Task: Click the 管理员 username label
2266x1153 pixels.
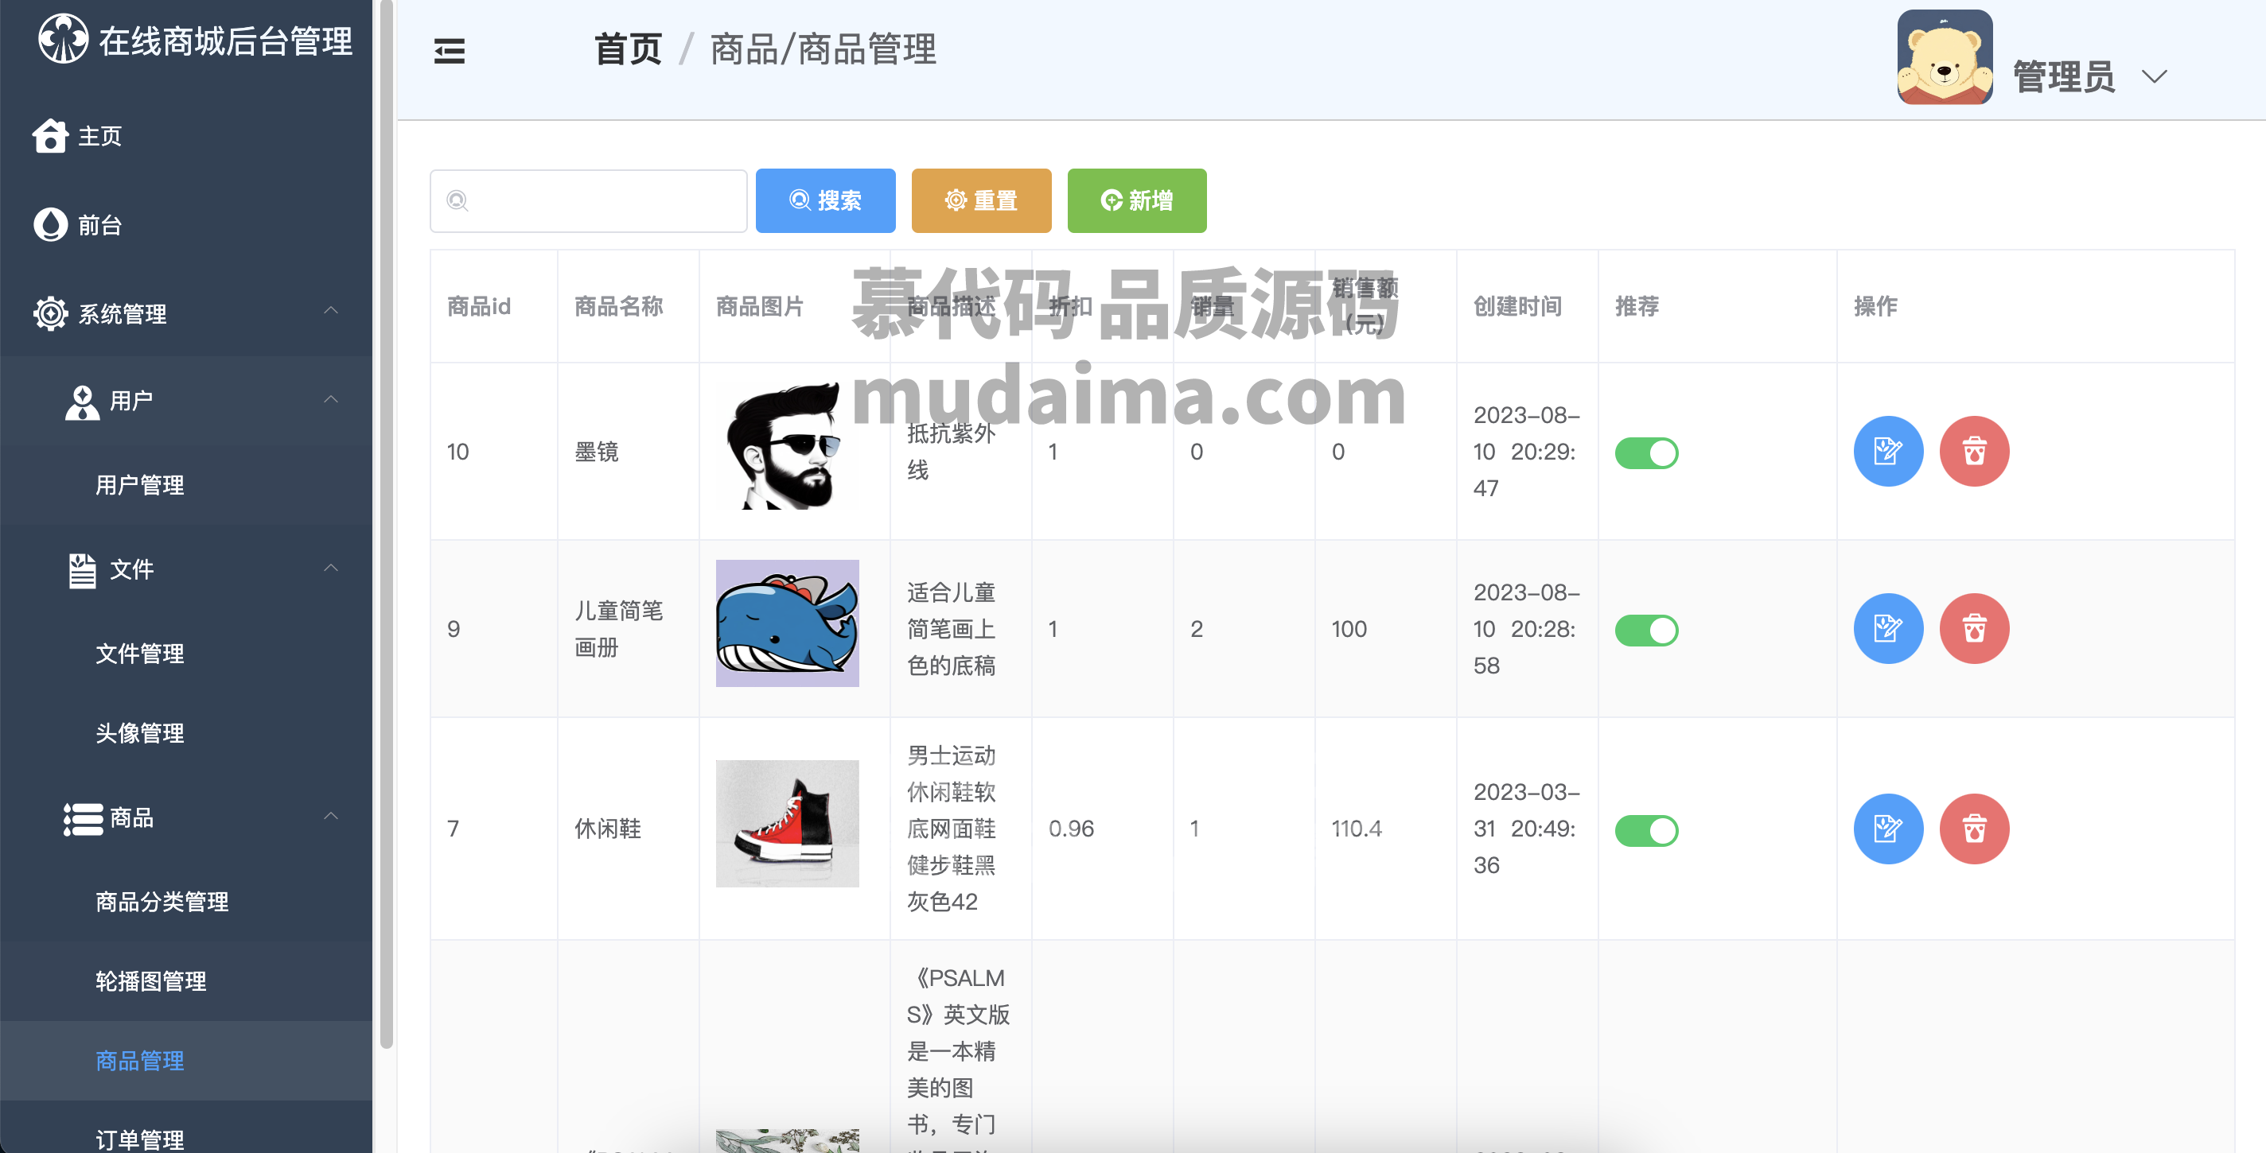Action: 2064,77
